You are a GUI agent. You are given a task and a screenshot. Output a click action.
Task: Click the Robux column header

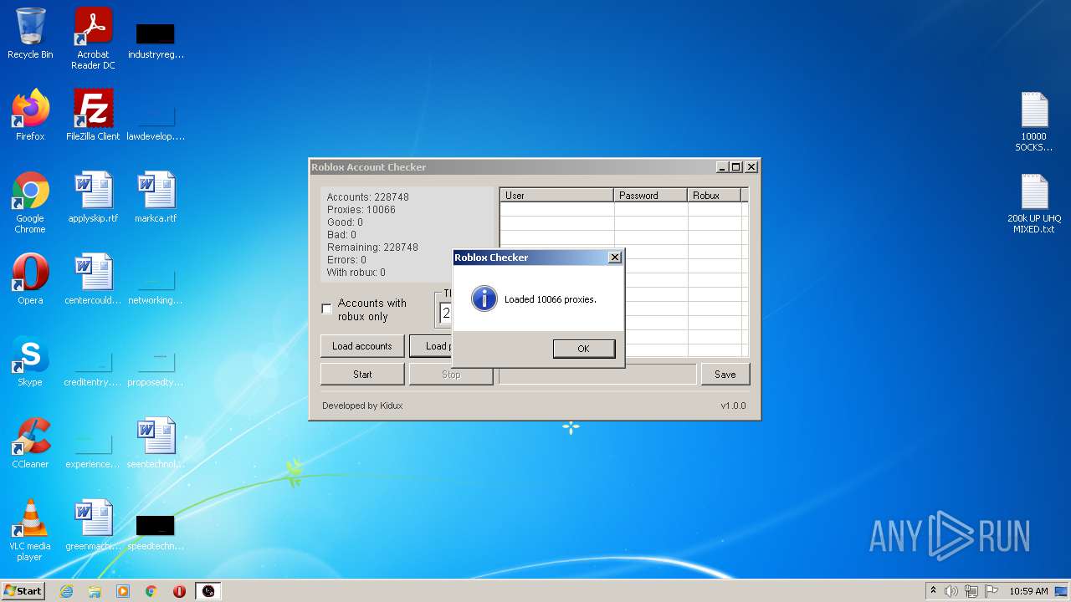pos(715,196)
